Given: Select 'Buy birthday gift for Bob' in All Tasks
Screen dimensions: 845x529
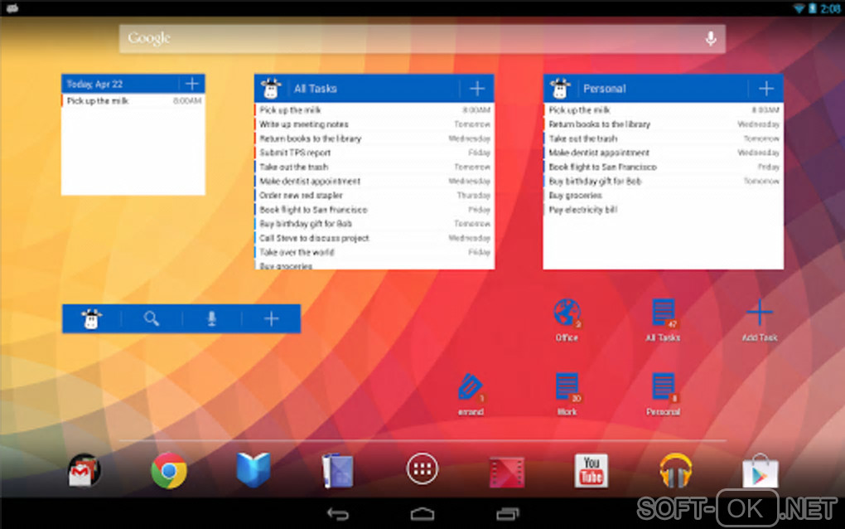Looking at the screenshot, I should [x=374, y=223].
